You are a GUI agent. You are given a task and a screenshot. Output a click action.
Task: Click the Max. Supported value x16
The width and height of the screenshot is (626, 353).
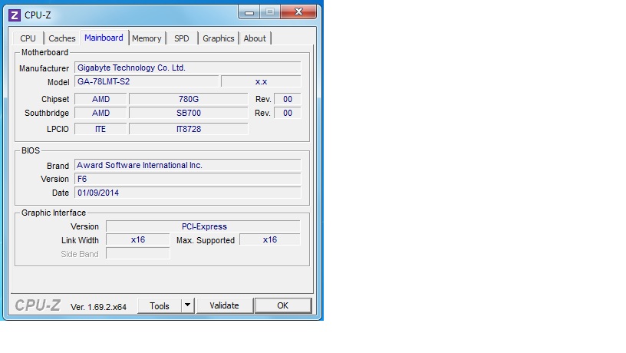[x=270, y=239]
